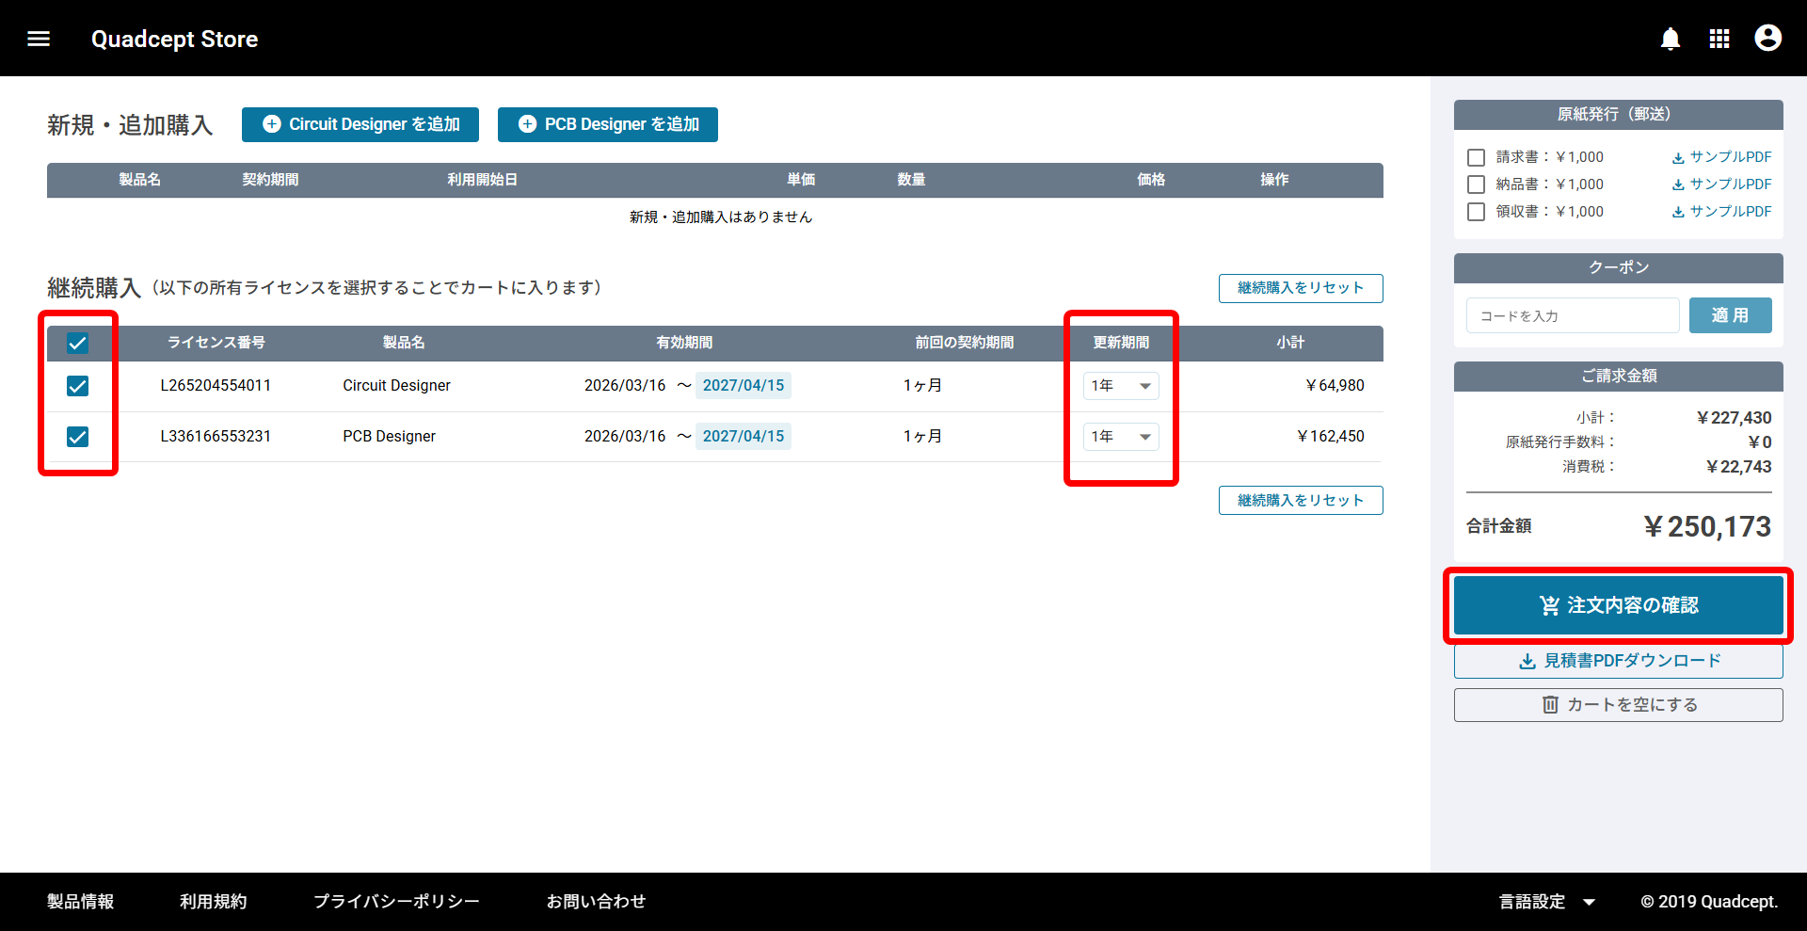Click the 注文内容の確認 button
Viewport: 1807px width, 931px height.
pyautogui.click(x=1618, y=605)
